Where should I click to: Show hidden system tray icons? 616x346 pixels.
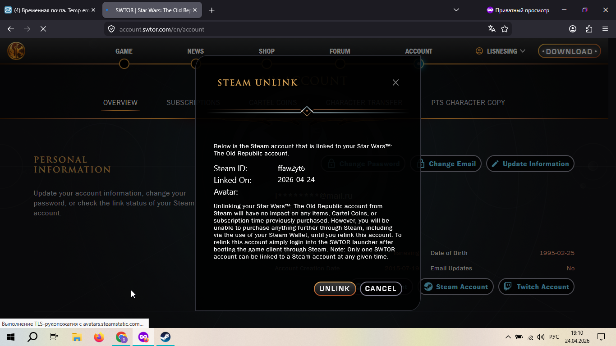click(x=508, y=337)
